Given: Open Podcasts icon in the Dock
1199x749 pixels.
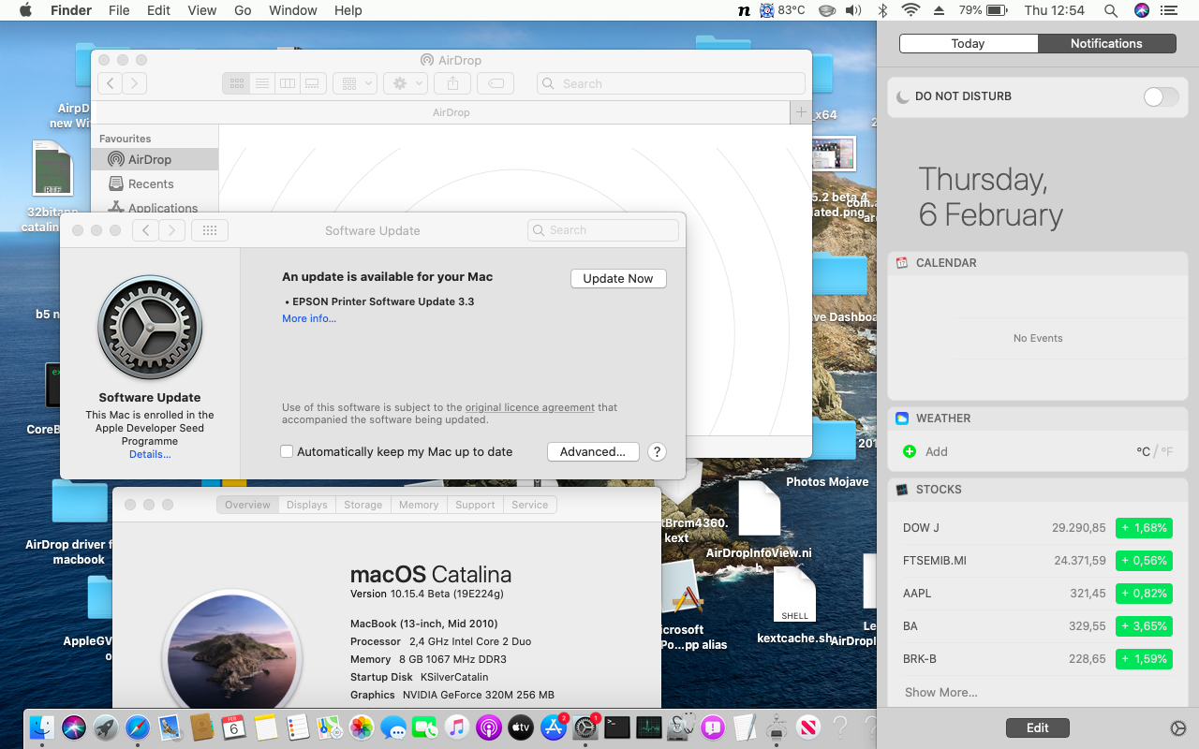Looking at the screenshot, I should coord(489,727).
